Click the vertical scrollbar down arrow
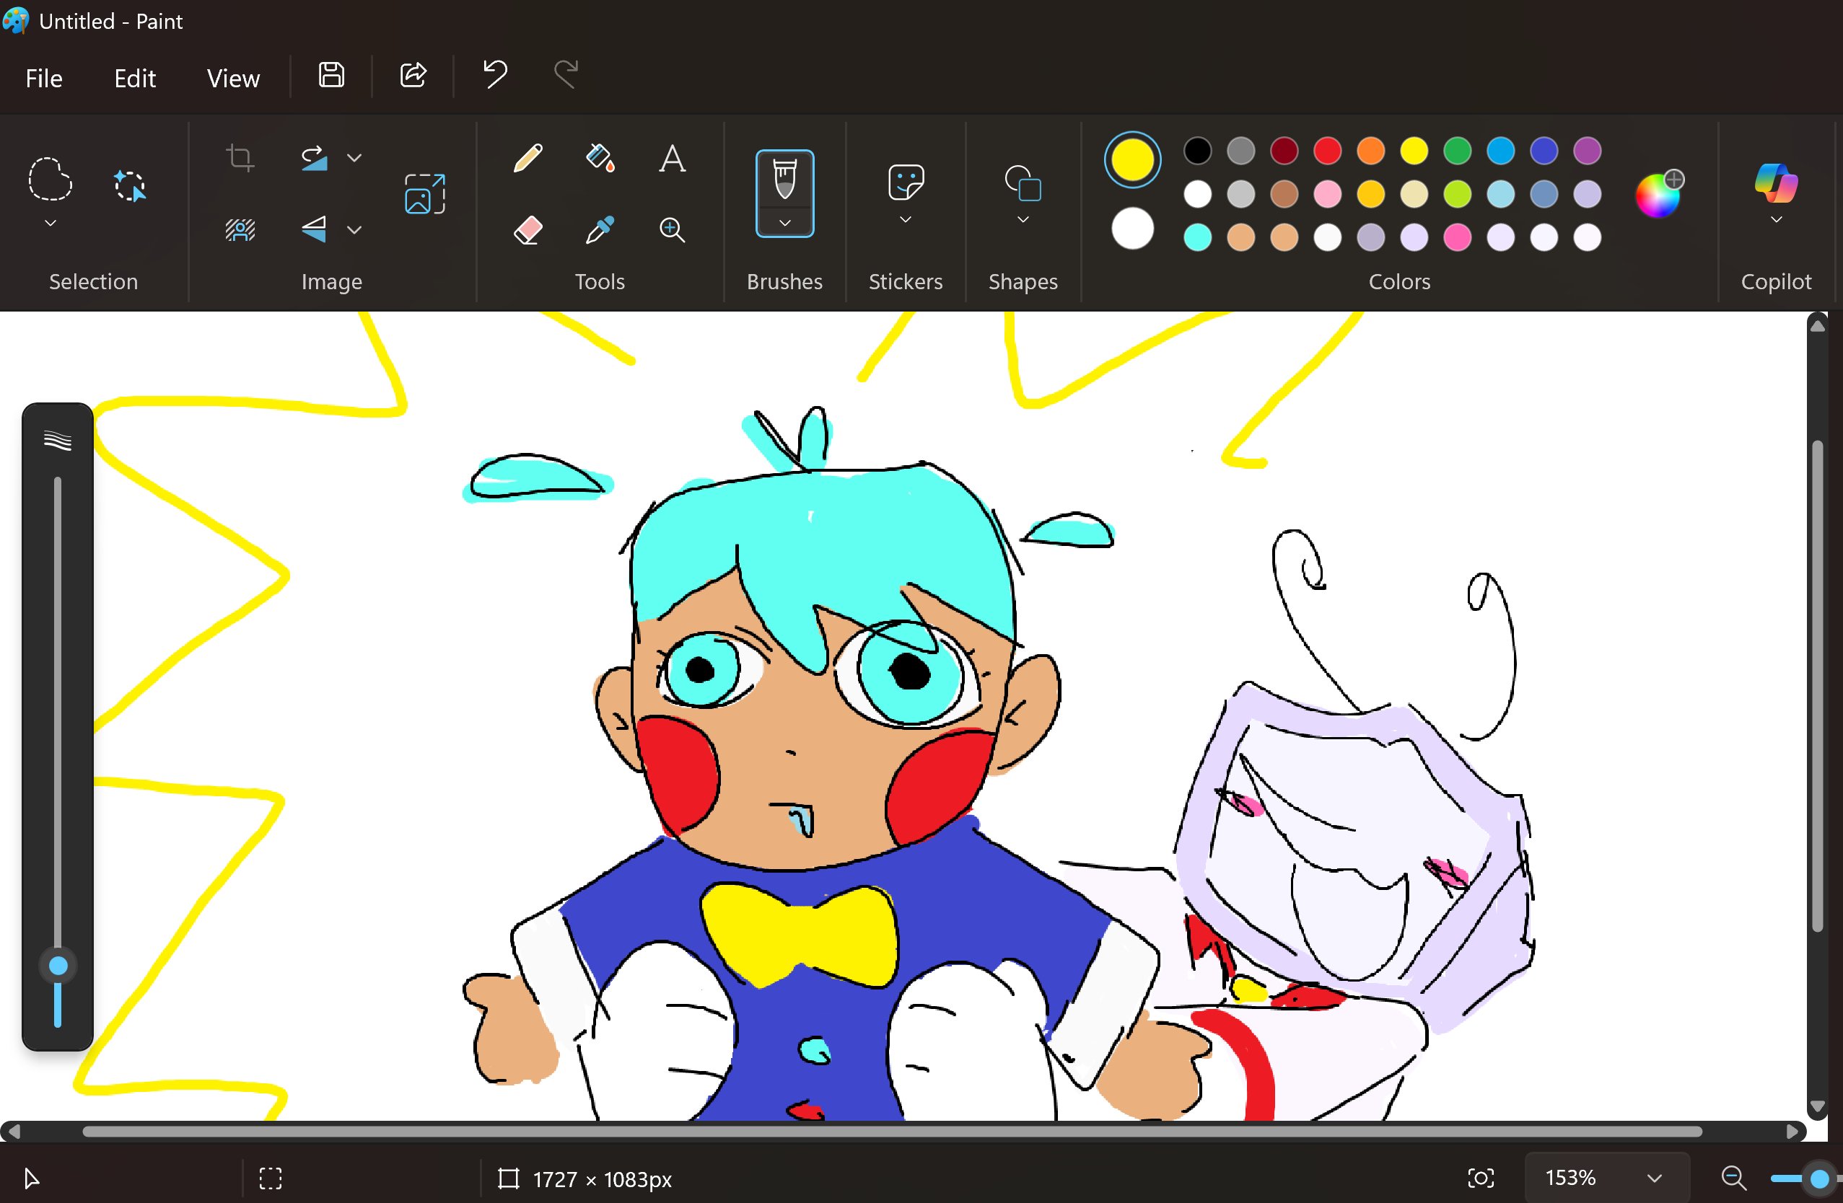This screenshot has height=1203, width=1843. [1818, 1106]
